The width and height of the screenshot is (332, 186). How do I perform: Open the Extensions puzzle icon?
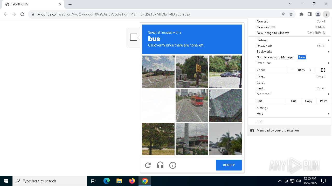[x=301, y=14]
